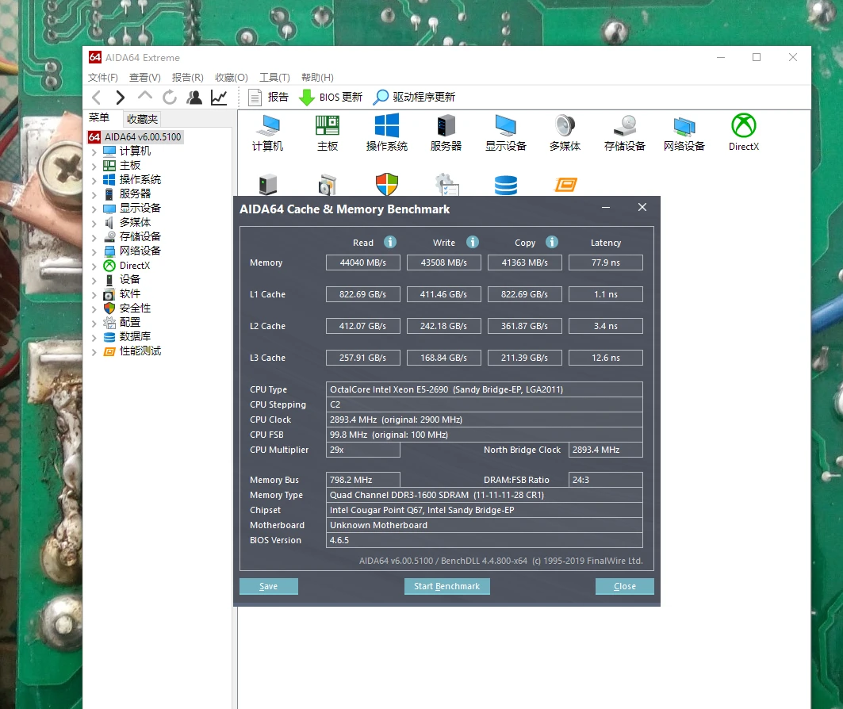Screen dimensions: 843x709
Task: Click the Memory Read value 44040 MB/s
Action: coord(363,263)
